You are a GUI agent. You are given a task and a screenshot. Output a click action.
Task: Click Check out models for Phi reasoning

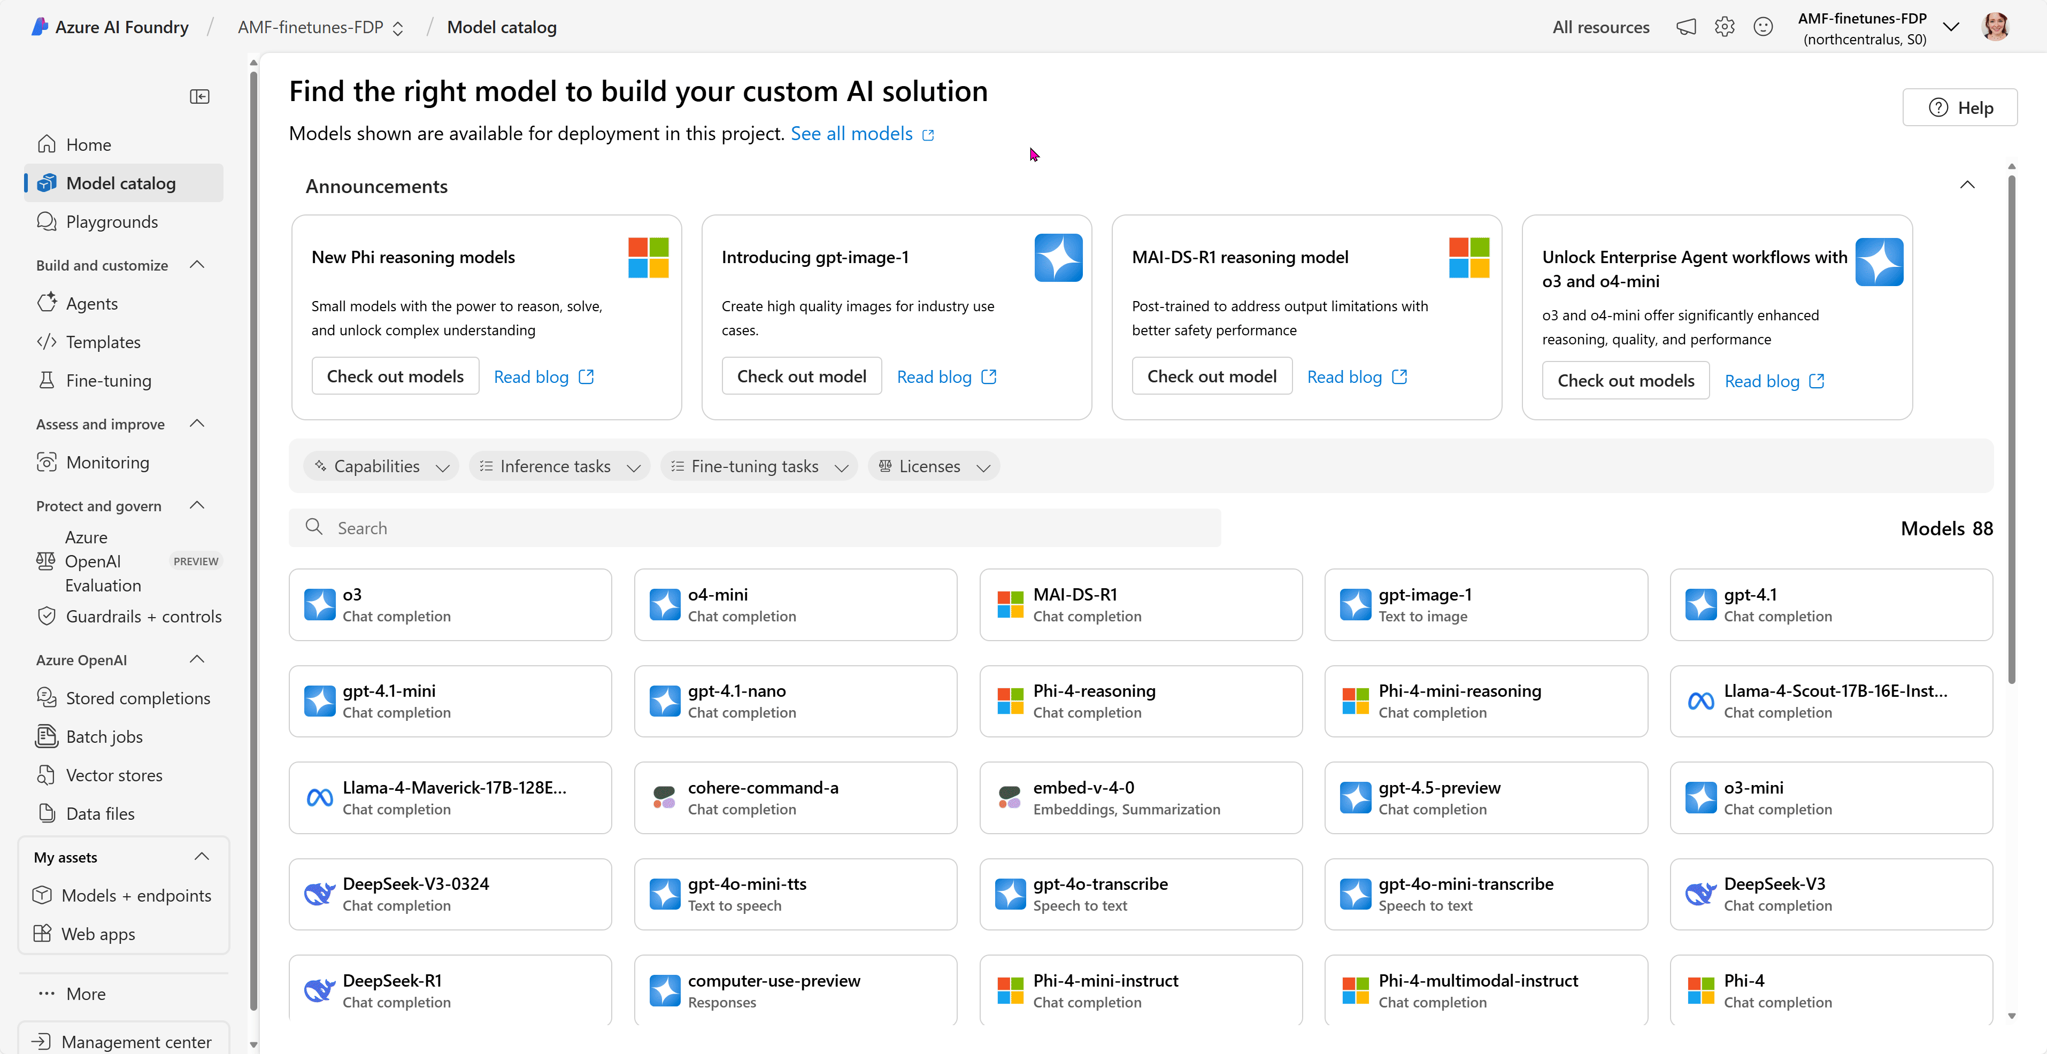point(395,376)
